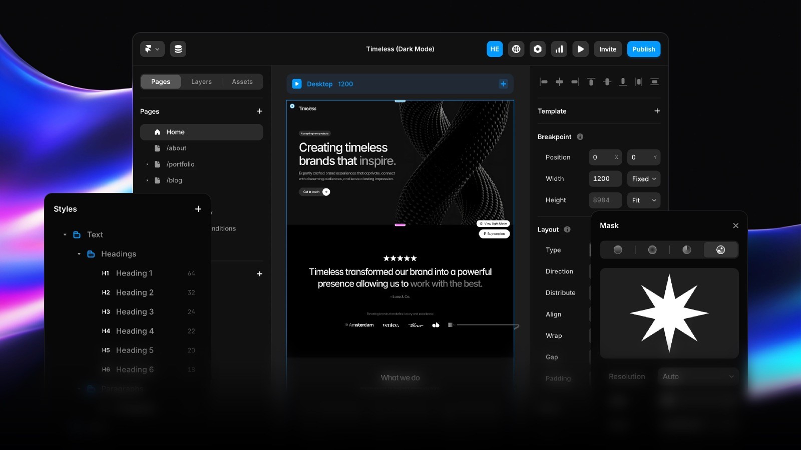The width and height of the screenshot is (801, 450).
Task: Switch to the Layers tab
Action: click(201, 81)
